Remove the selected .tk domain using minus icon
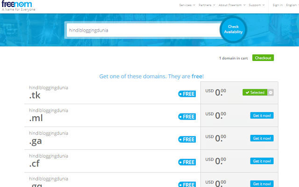Image resolution: width=299 pixels, height=187 pixels. 271,93
